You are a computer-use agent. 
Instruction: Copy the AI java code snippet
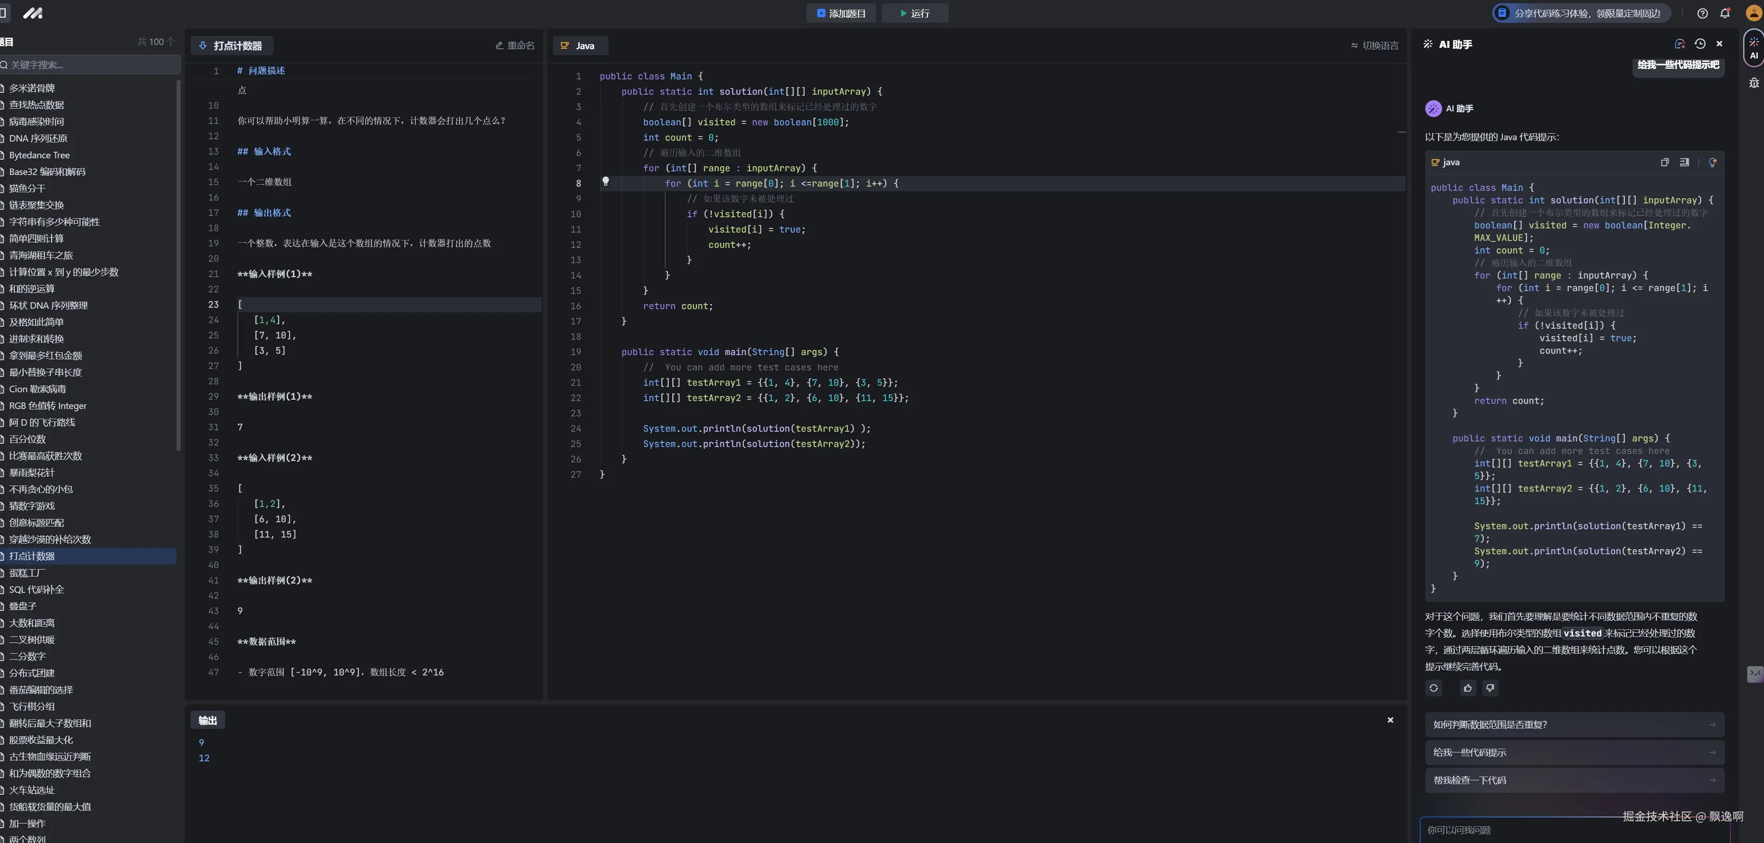point(1665,162)
